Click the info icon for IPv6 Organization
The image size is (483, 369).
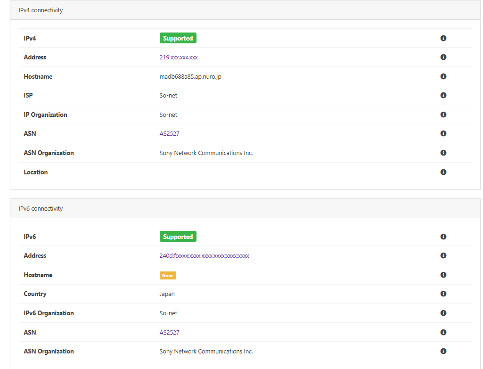pyautogui.click(x=443, y=313)
